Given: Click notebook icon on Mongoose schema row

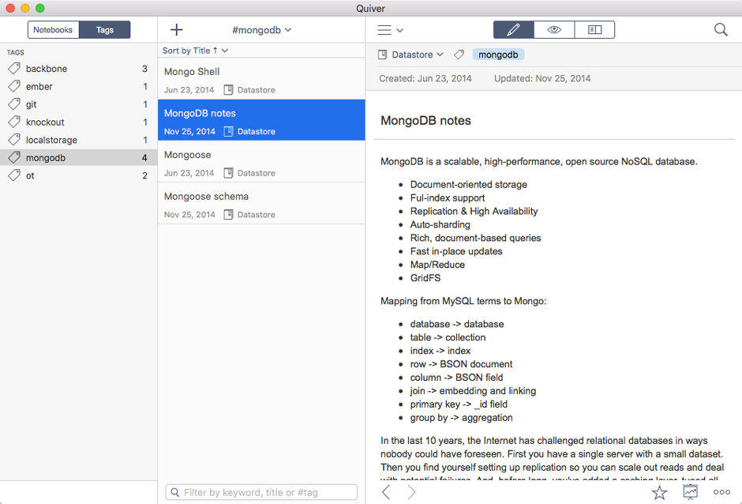Looking at the screenshot, I should [228, 215].
